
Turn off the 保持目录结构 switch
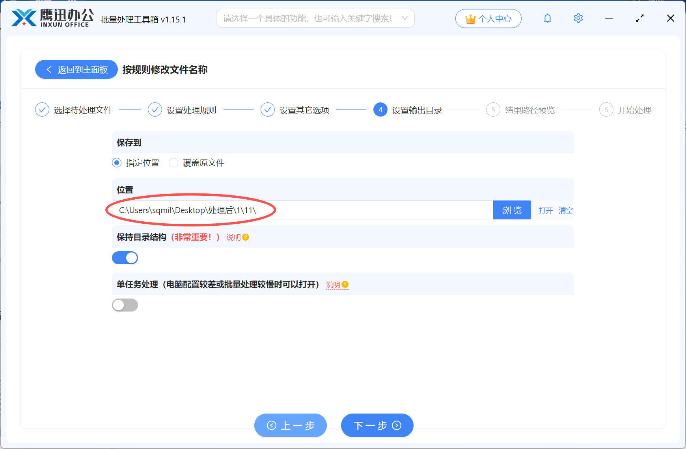125,258
